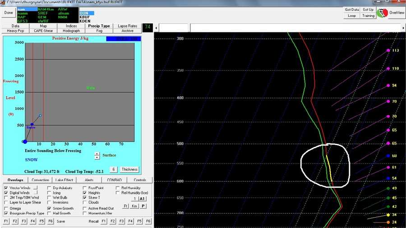
Task: Select the KBUF station from the list
Action: point(85,17)
